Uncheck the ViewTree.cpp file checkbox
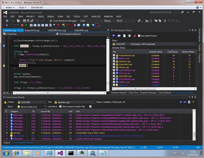Screen dimensions: 204x158 (x=114, y=73)
